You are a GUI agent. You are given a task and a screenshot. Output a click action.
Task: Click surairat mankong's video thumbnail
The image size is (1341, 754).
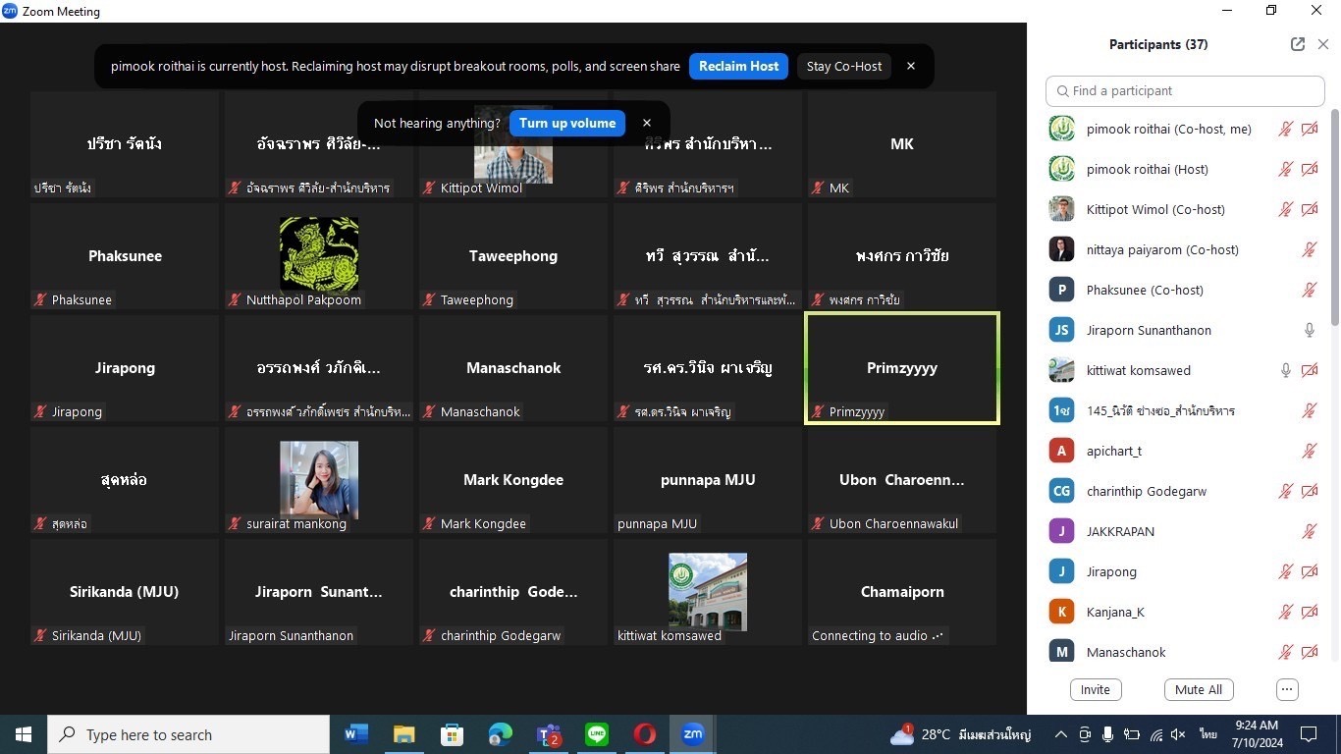(319, 480)
